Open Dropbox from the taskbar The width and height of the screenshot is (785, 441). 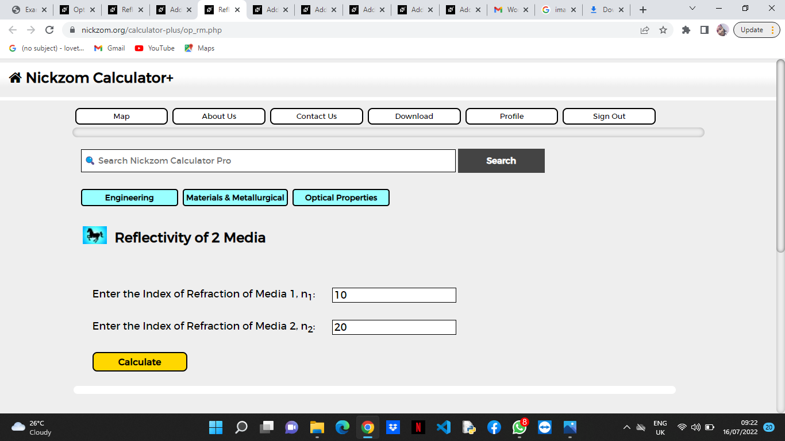(393, 427)
